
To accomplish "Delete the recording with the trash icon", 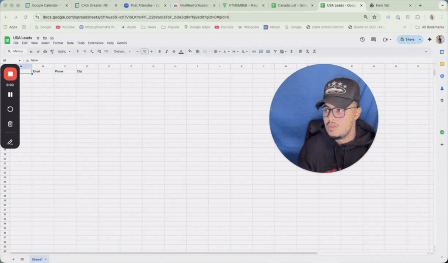I will pyautogui.click(x=10, y=124).
